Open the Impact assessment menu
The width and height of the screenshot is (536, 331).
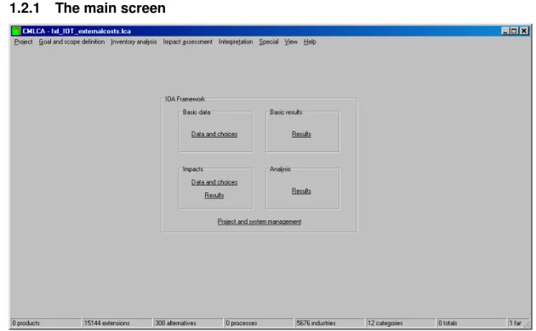(188, 42)
